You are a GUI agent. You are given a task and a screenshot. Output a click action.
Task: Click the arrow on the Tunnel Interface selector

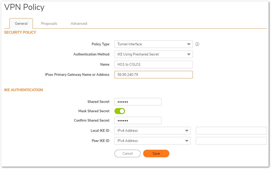(189, 44)
